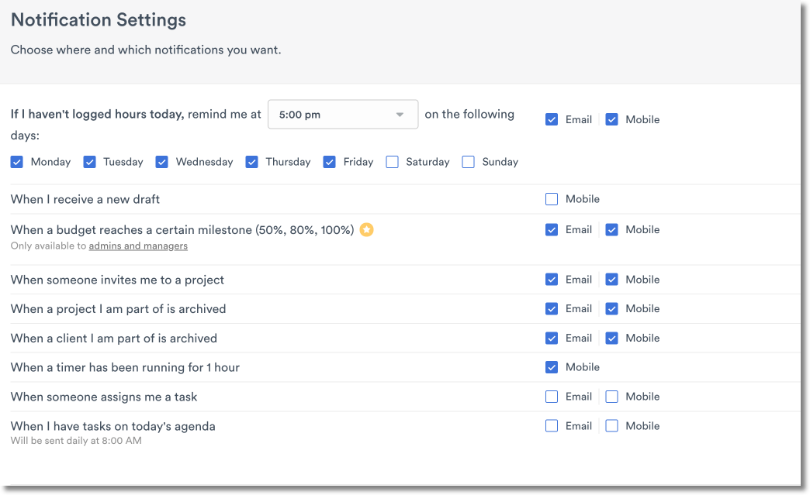Uncheck Mobile for budget milestone alerts
The height and width of the screenshot is (495, 810).
coord(611,229)
